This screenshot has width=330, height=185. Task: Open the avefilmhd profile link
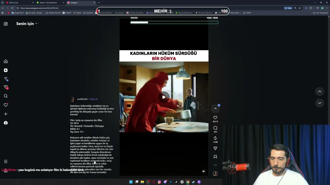pyautogui.click(x=82, y=99)
